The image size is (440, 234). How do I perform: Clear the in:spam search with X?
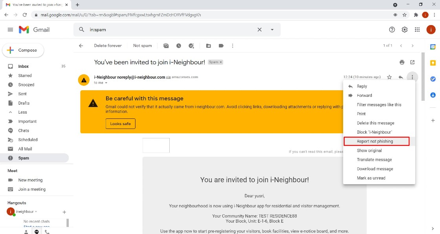tap(260, 30)
